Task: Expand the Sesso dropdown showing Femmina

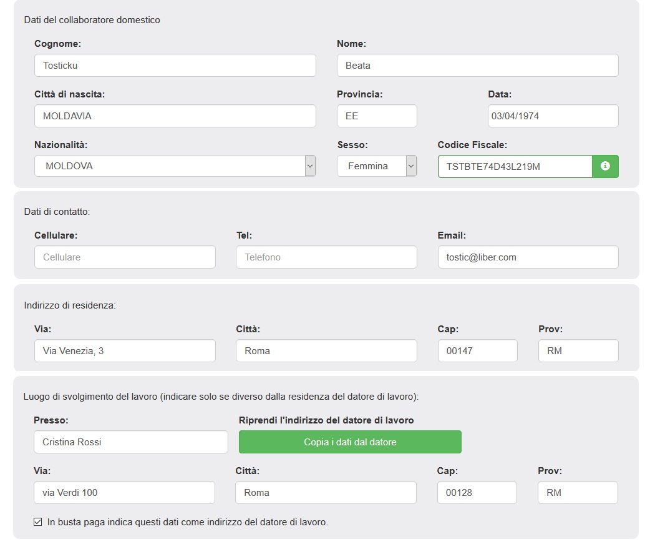Action: tap(377, 166)
